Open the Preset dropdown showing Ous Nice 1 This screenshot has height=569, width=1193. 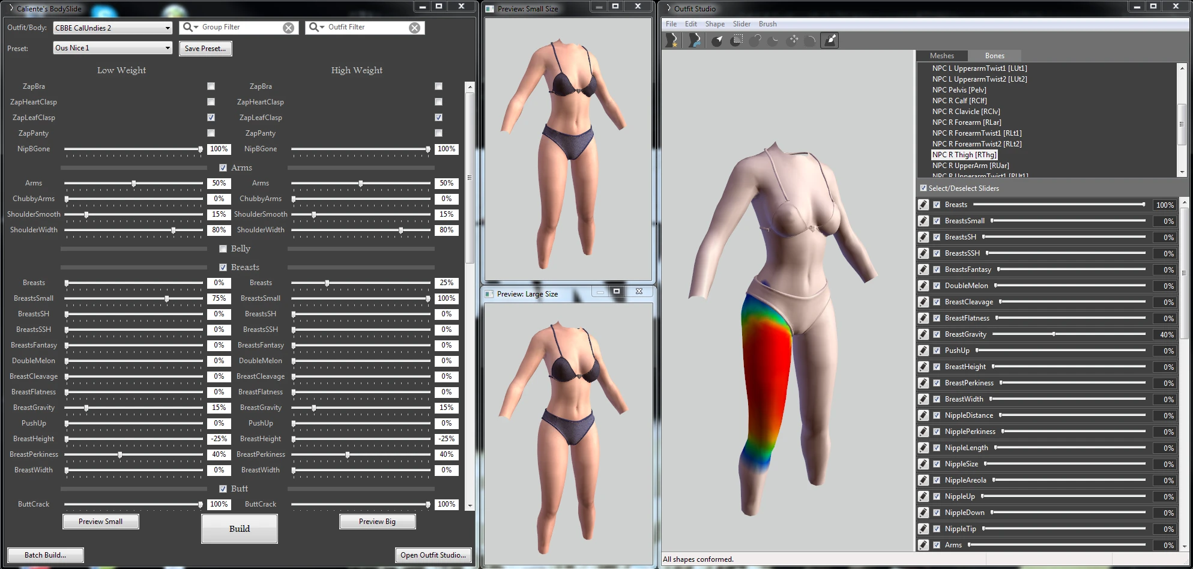112,48
